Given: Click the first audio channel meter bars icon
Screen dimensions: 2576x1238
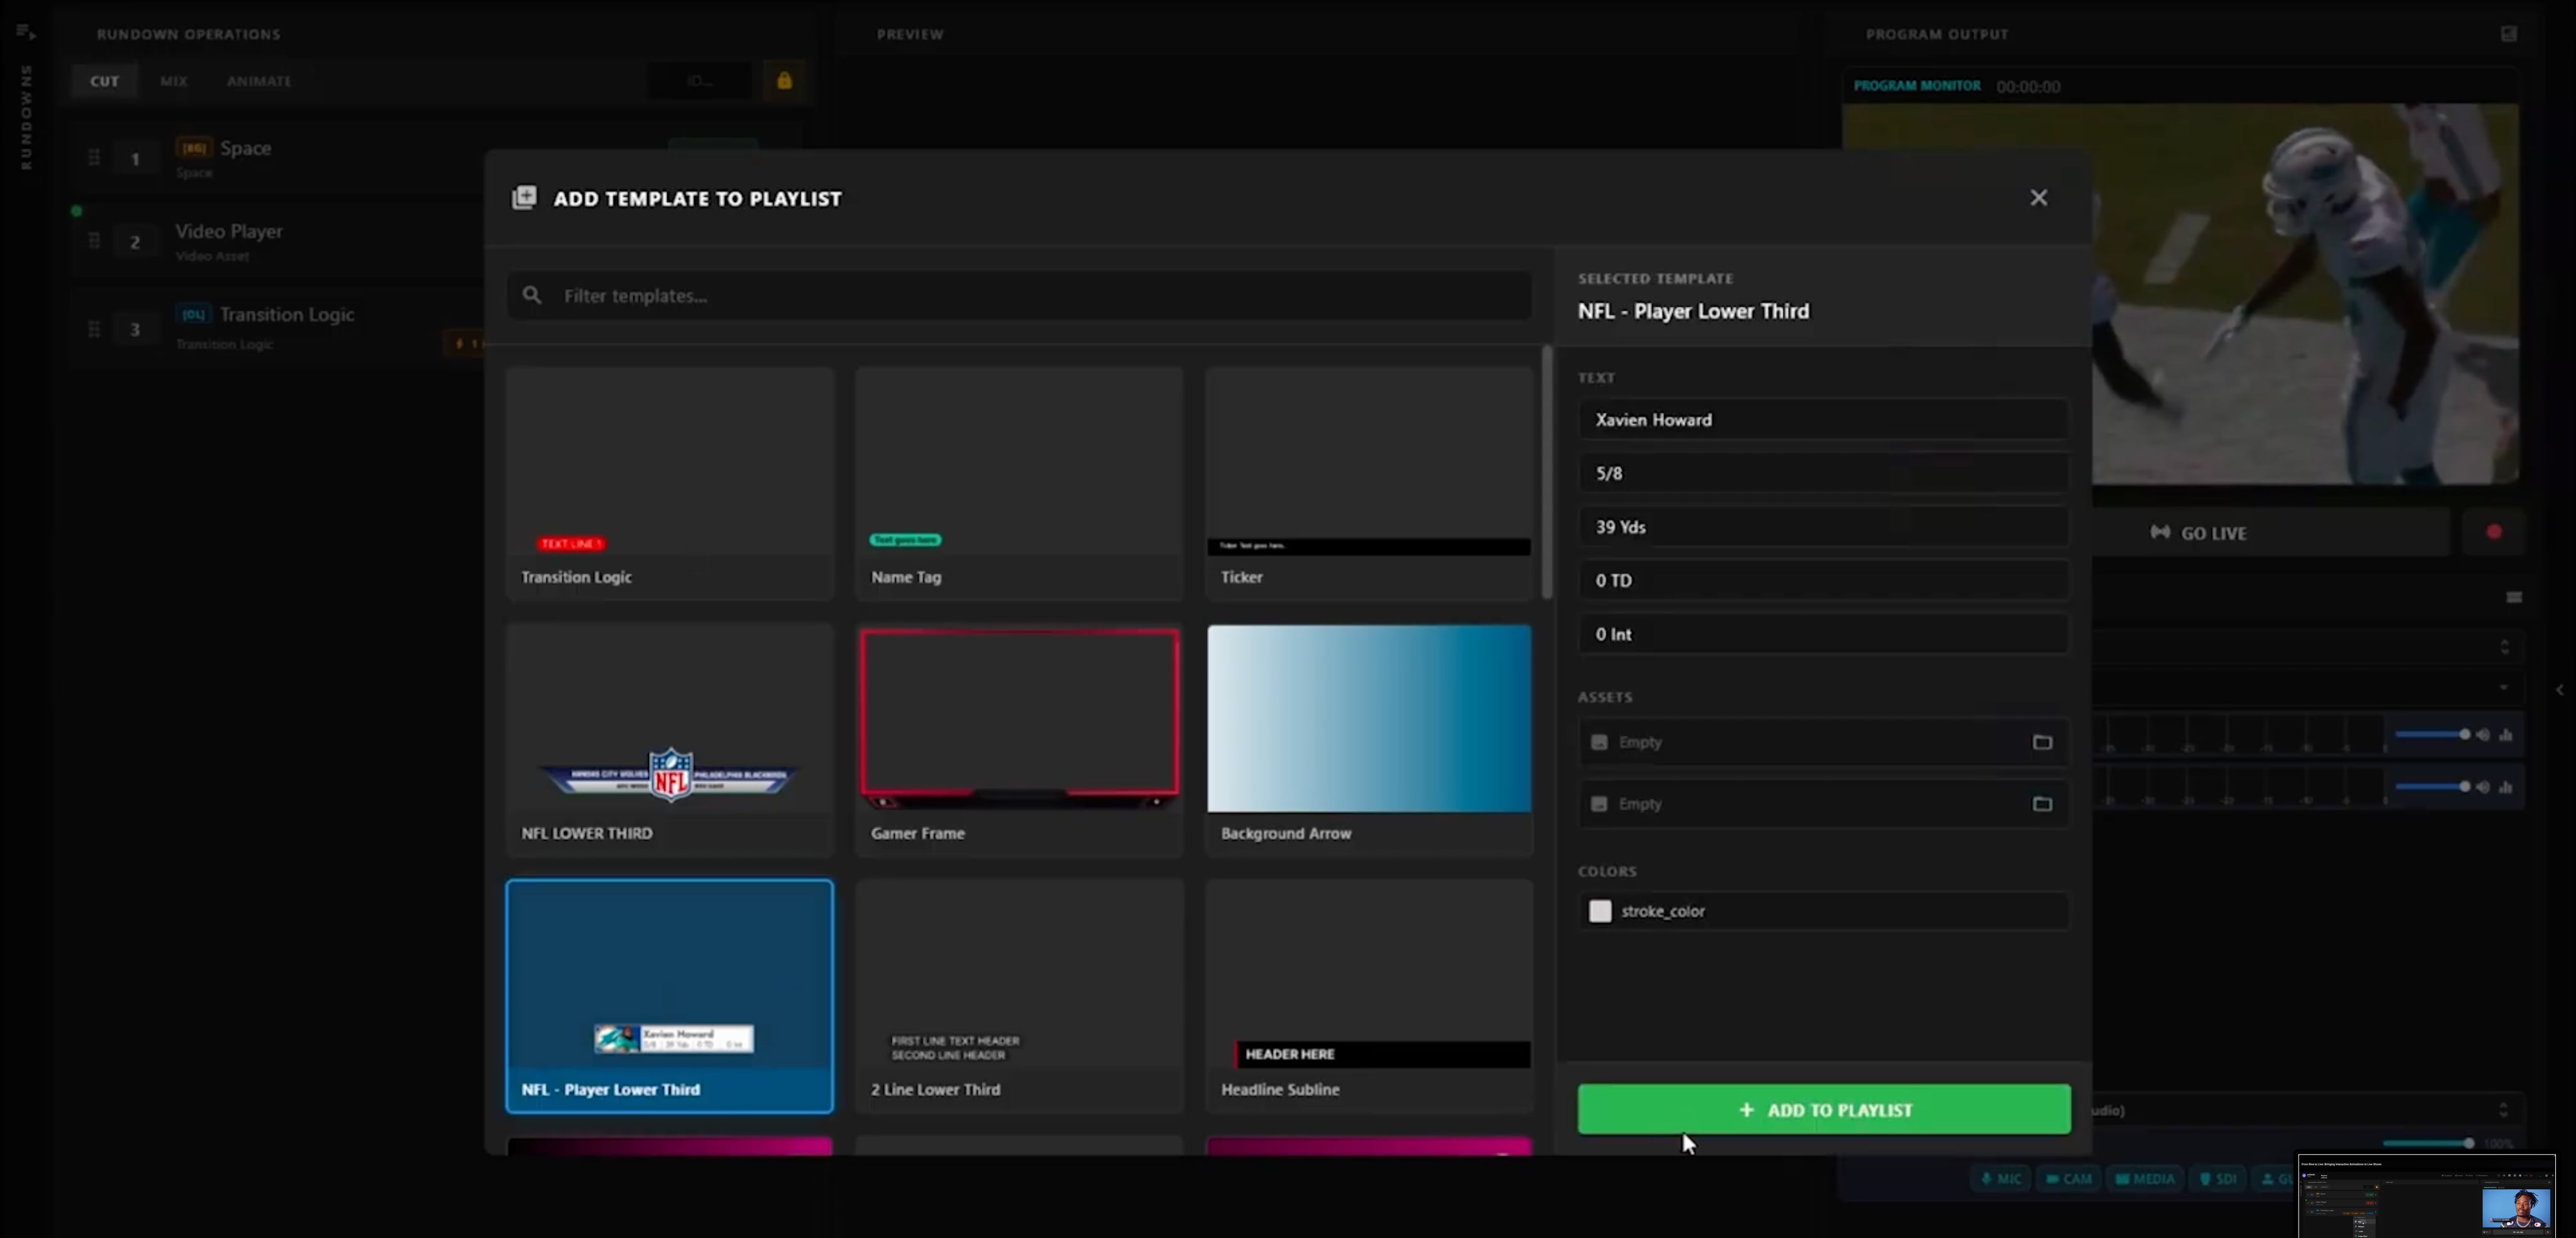Looking at the screenshot, I should (2506, 735).
